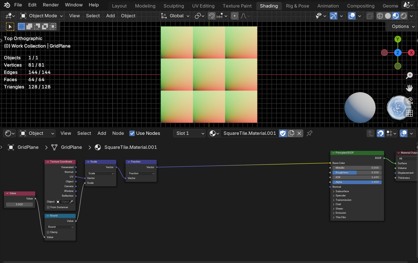The image size is (418, 263).
Task: Click the zoom magnifier in viewport
Action: click(x=409, y=75)
